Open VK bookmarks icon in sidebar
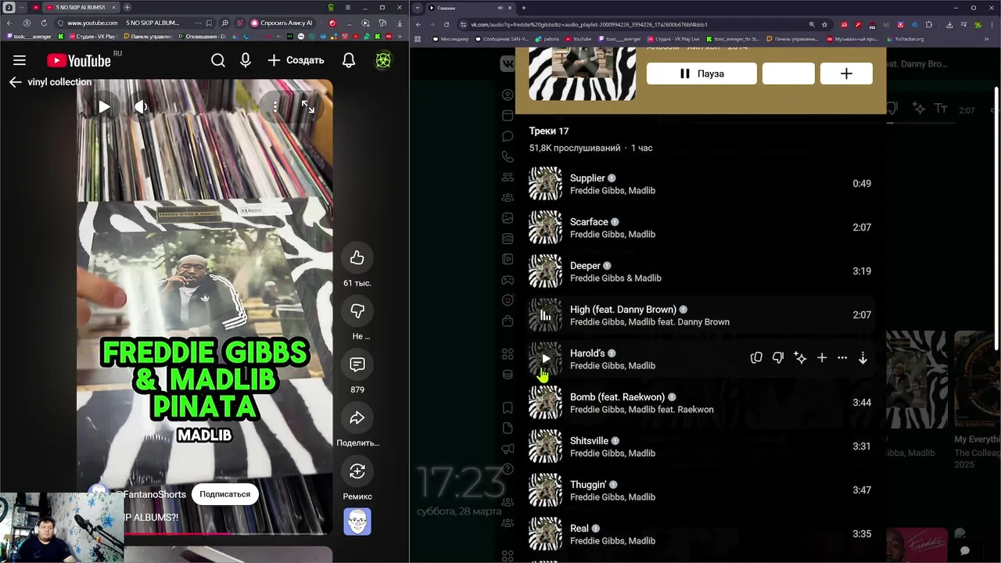This screenshot has width=1001, height=563. click(x=508, y=407)
